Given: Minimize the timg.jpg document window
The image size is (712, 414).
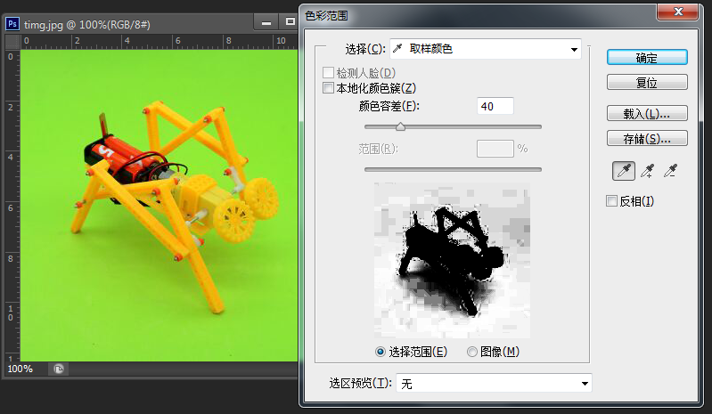Looking at the screenshot, I should coord(266,21).
